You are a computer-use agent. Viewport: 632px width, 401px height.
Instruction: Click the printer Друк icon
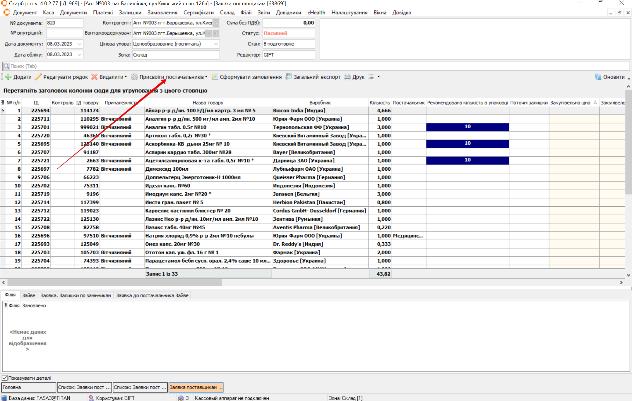[x=347, y=77]
